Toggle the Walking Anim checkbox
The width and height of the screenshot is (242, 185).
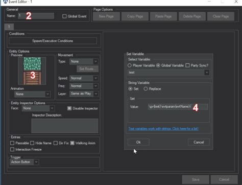[72, 143]
